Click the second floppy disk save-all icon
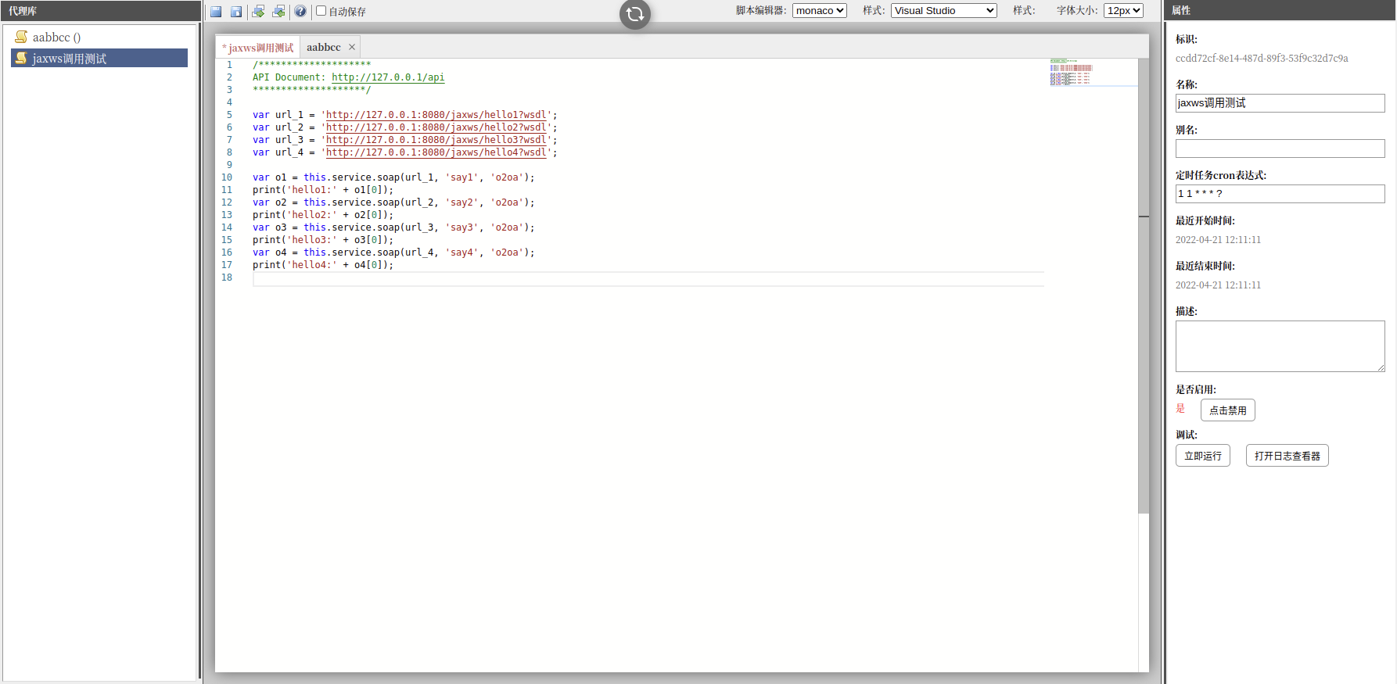The height and width of the screenshot is (684, 1397). pyautogui.click(x=236, y=12)
